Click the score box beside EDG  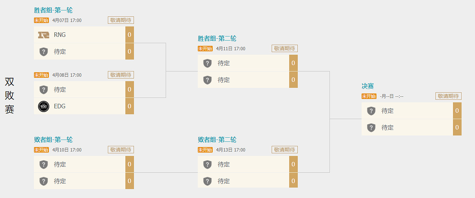(x=129, y=106)
